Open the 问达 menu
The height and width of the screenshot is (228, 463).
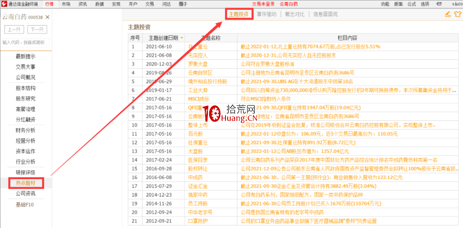pos(166,4)
